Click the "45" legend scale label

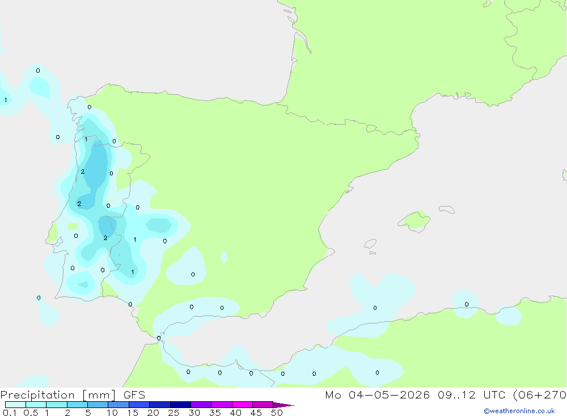[x=256, y=413]
